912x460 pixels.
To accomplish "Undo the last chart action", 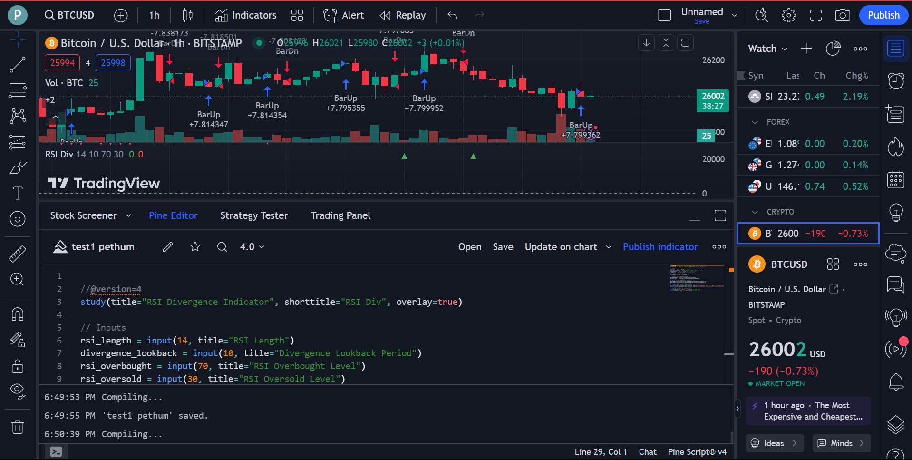I will 452,15.
